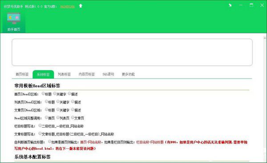Click the 文章页[Head]区域: label
Viewport: 267px width, 163px height.
coord(28,110)
